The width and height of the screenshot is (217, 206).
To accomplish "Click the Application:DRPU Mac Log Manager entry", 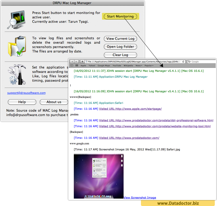I will pyautogui.click(x=111, y=77).
